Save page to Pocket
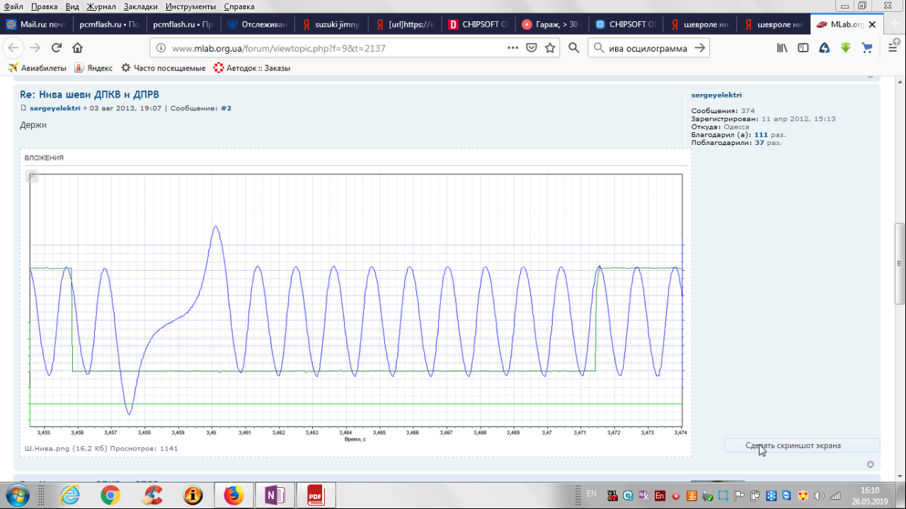906x509 pixels. (532, 48)
